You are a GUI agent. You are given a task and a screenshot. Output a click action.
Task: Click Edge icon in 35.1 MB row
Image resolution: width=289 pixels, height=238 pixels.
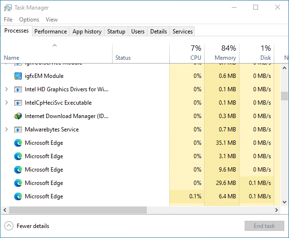[18, 143]
